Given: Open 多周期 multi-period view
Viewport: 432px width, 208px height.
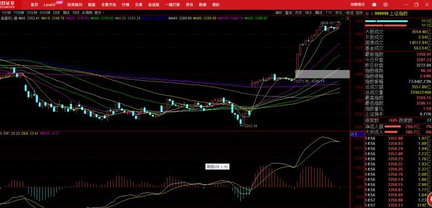Looking at the screenshot, I should pyautogui.click(x=87, y=12).
